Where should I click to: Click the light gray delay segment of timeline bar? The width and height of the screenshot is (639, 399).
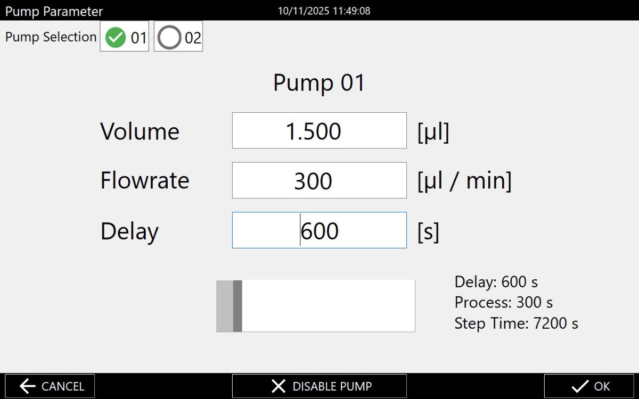[225, 306]
